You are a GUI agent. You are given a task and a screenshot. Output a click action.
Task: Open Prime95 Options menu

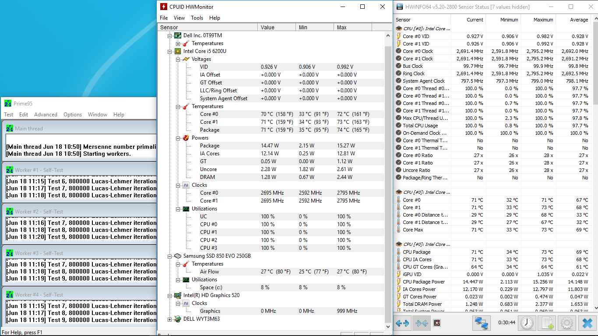tap(73, 115)
